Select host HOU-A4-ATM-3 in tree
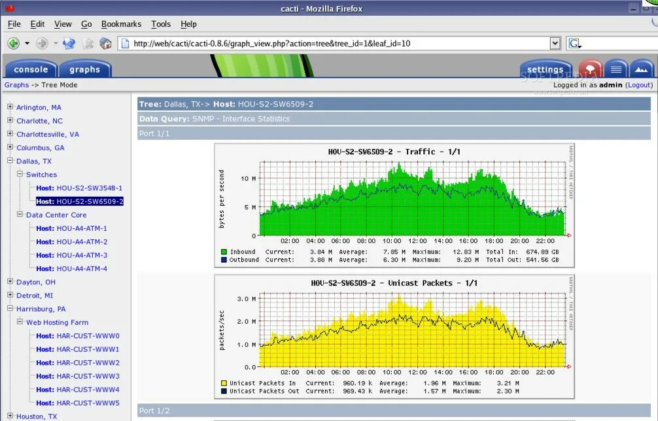Viewport: 658px width, 421px height. click(71, 255)
